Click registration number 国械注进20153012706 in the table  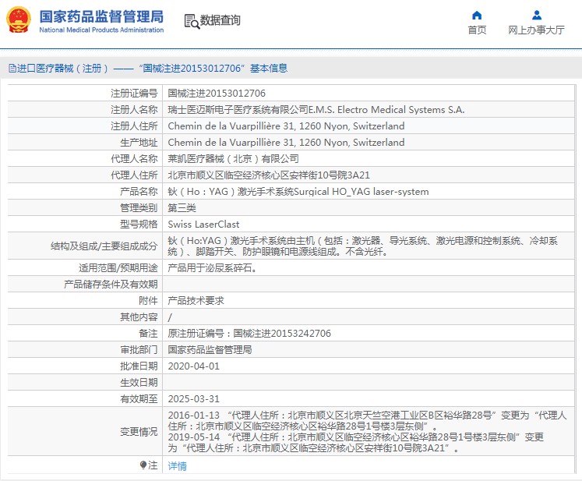point(210,94)
